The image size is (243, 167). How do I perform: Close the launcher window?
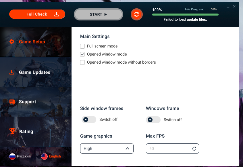point(234,6)
